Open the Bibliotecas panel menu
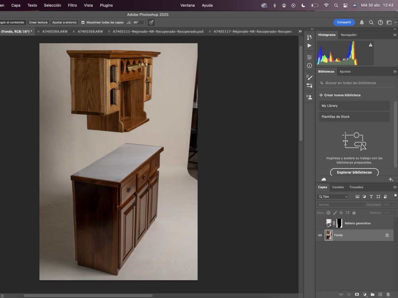This screenshot has width=398, height=298. click(x=395, y=72)
